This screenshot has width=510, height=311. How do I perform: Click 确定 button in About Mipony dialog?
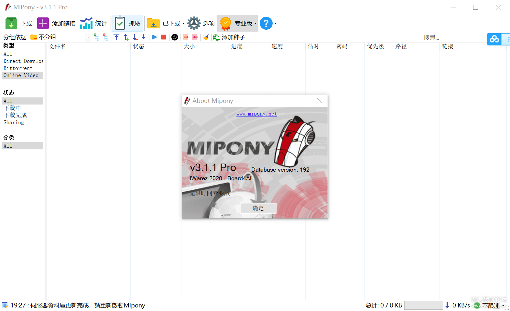[x=258, y=208]
